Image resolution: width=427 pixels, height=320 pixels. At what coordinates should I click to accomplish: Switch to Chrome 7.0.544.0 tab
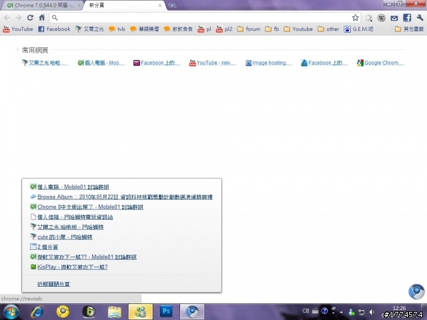pyautogui.click(x=41, y=5)
